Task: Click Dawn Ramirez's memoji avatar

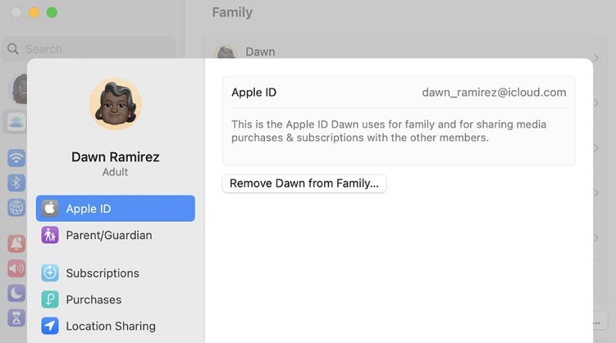Action: coord(115,104)
